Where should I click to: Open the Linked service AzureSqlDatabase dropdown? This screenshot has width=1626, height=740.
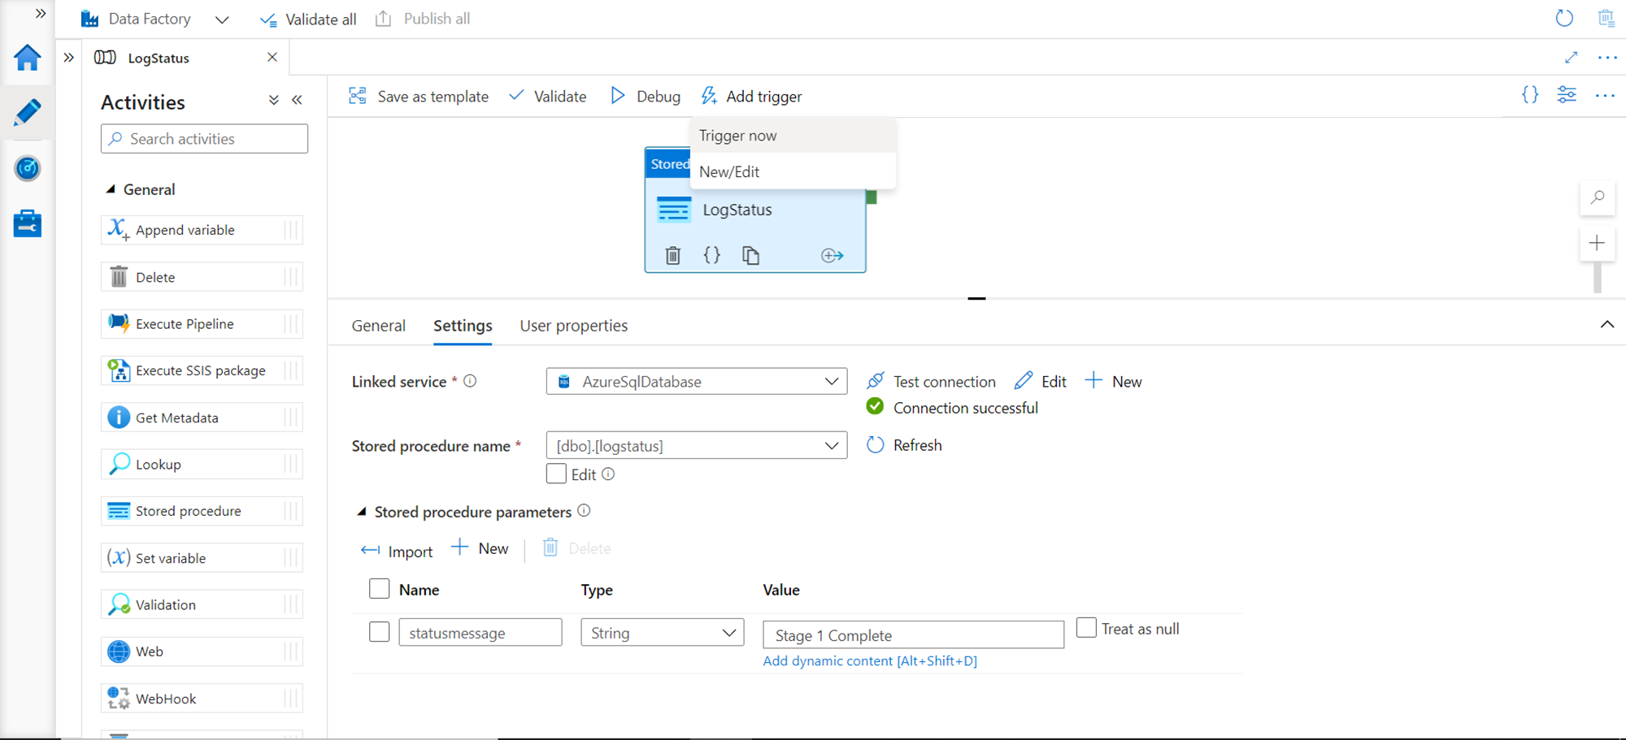point(696,382)
